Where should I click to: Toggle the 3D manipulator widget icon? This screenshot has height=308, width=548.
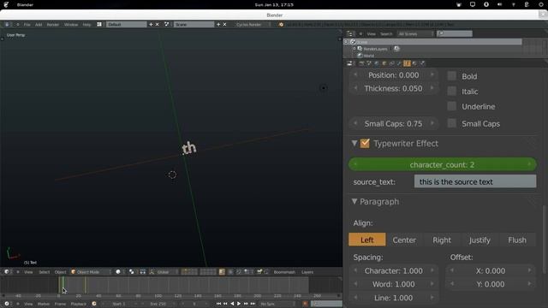tap(152, 272)
